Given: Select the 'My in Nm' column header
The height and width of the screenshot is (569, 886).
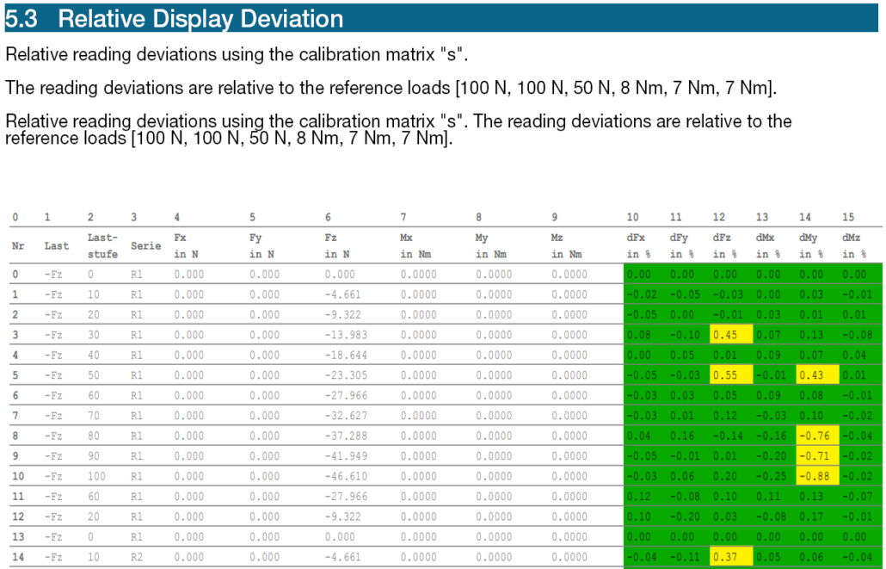Looking at the screenshot, I should point(491,246).
